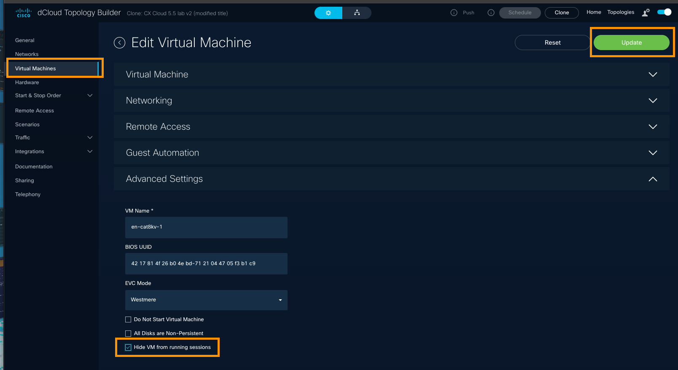Expand the Remote Access section
678x370 pixels.
[x=392, y=127]
